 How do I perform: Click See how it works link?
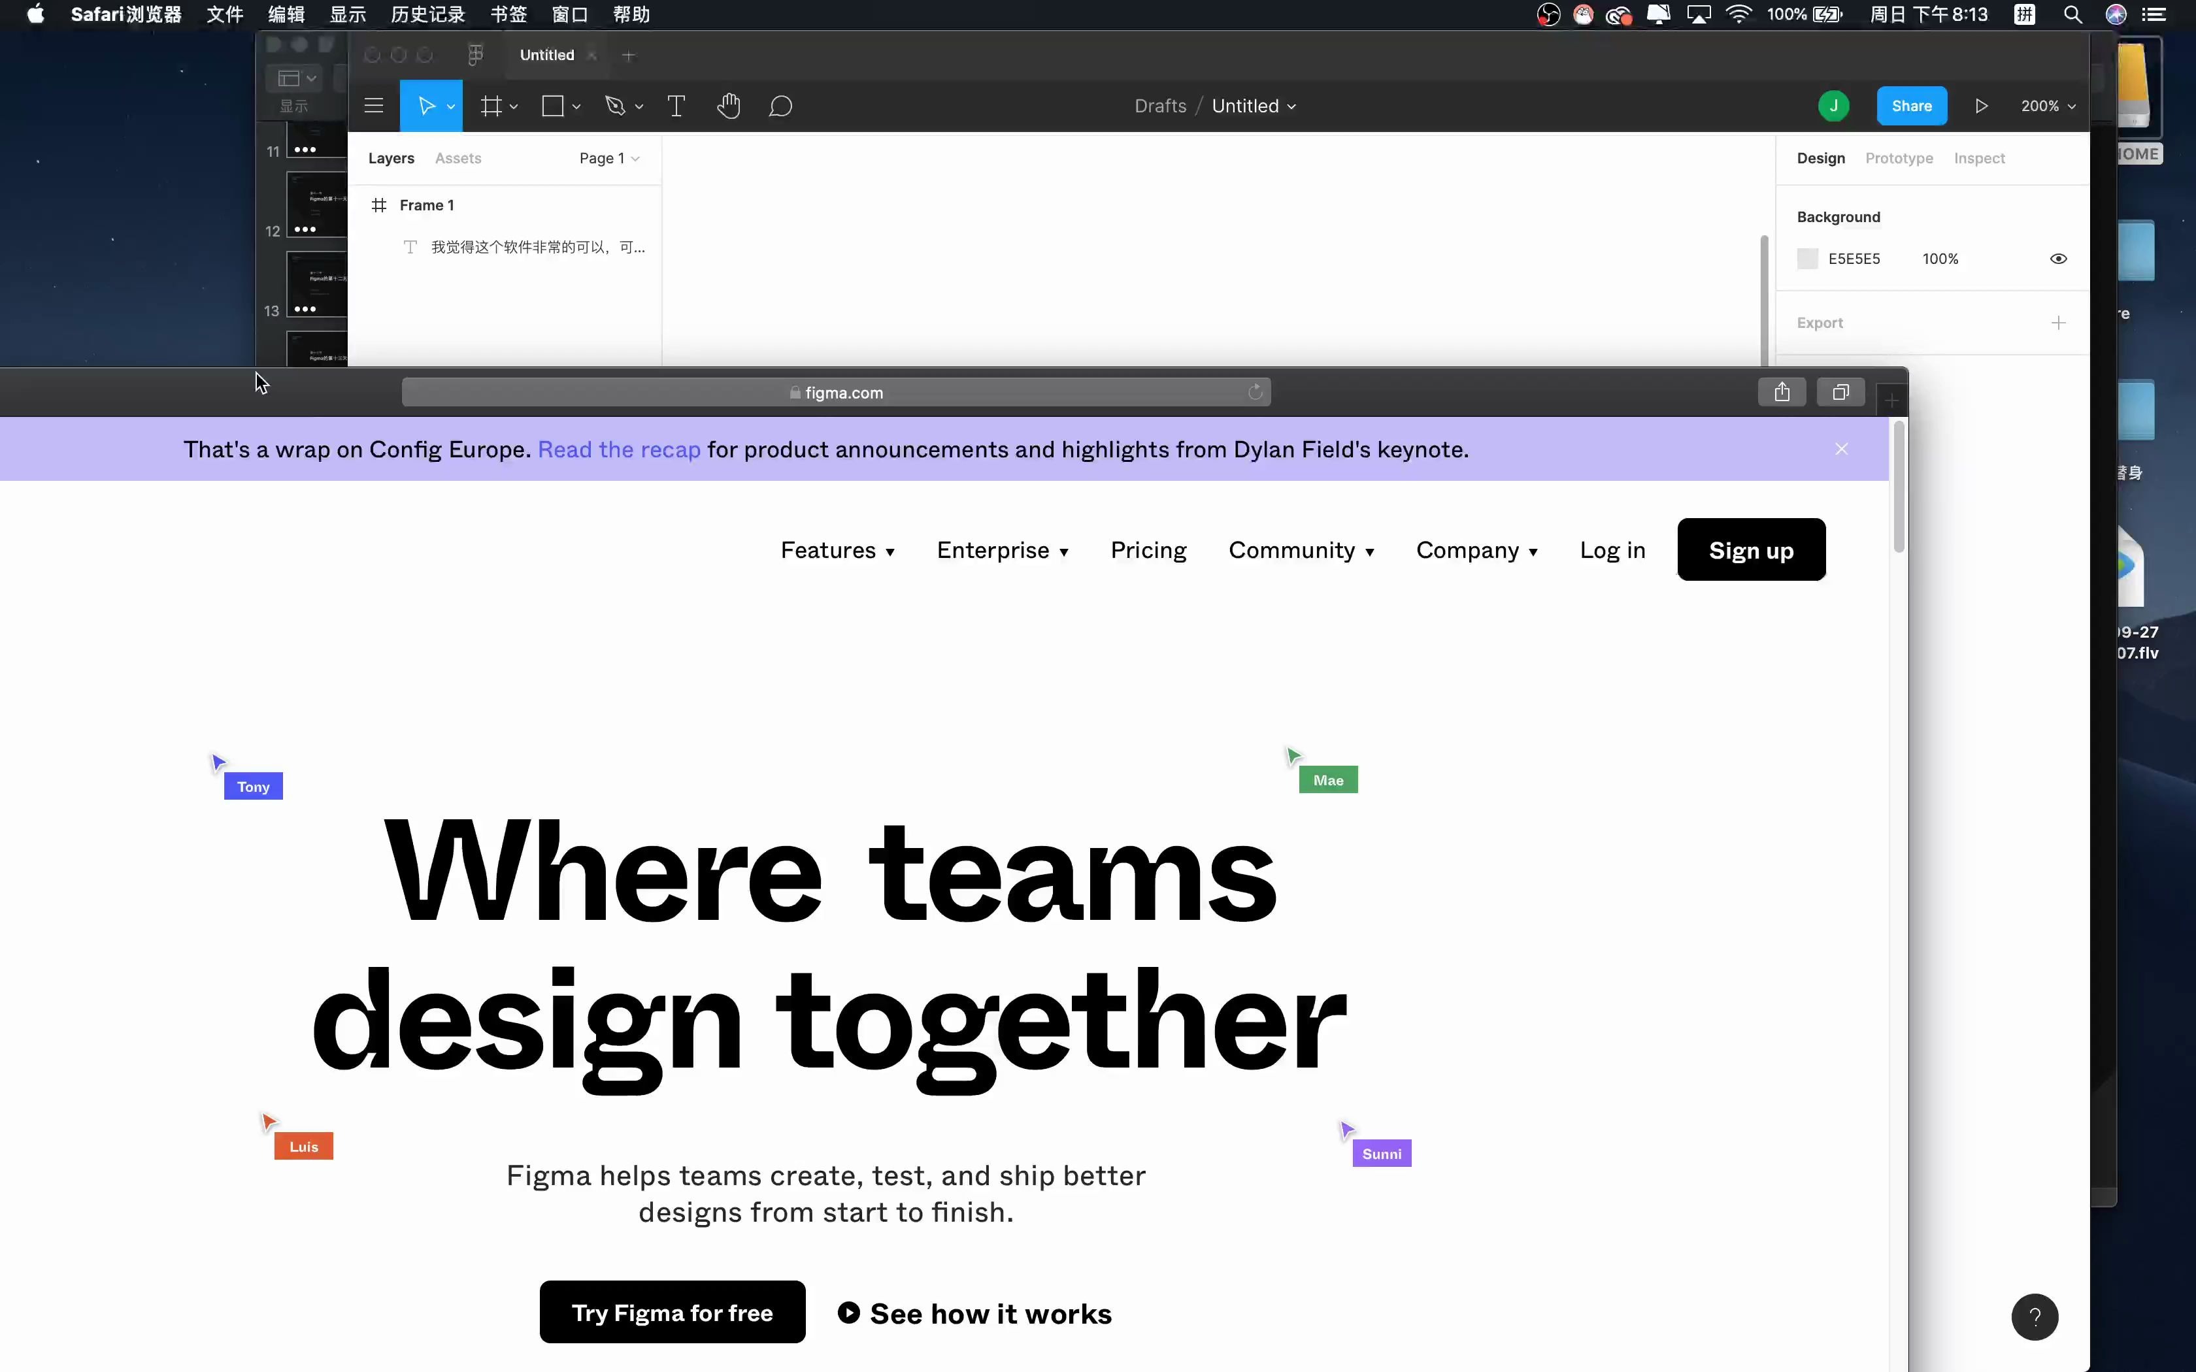974,1313
